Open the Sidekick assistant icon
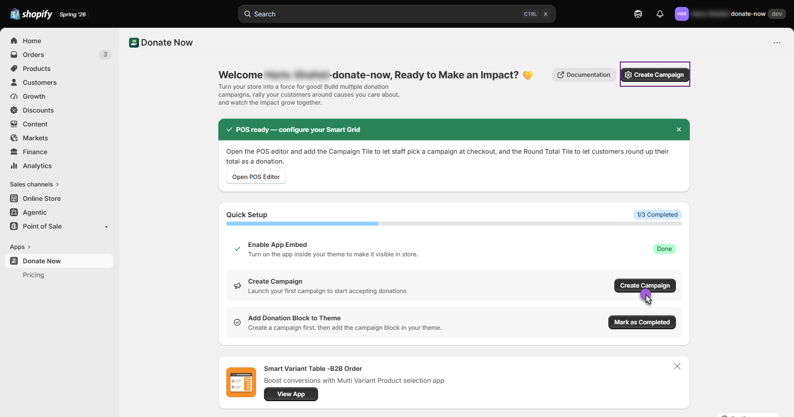This screenshot has width=794, height=417. 638,14
